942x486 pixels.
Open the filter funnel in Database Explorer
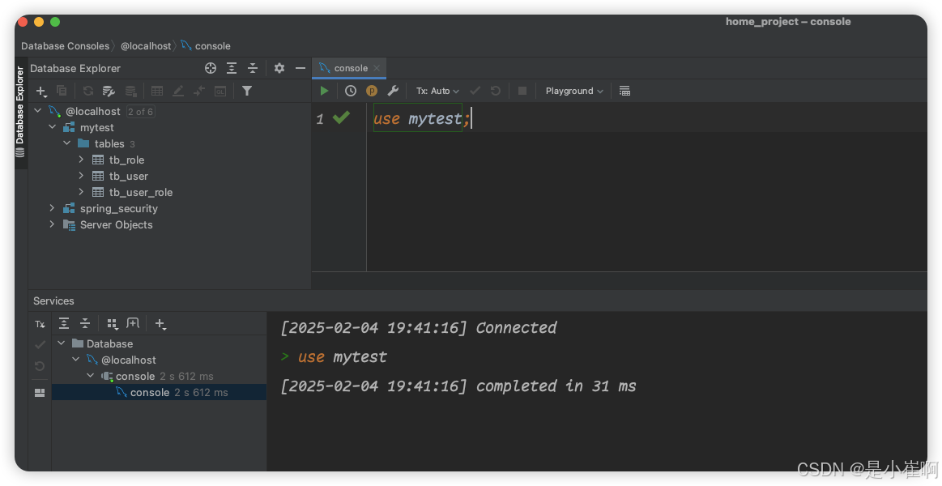pyautogui.click(x=247, y=91)
